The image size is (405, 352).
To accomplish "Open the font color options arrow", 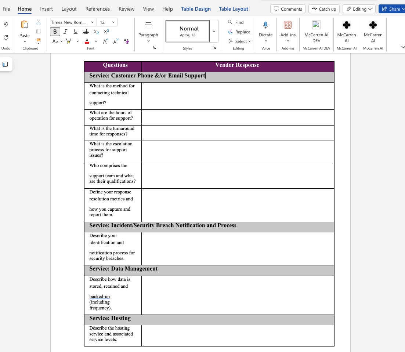I will [96, 41].
